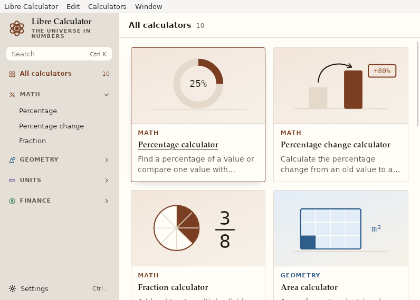Click the m² area grid thumbnail

(341, 228)
